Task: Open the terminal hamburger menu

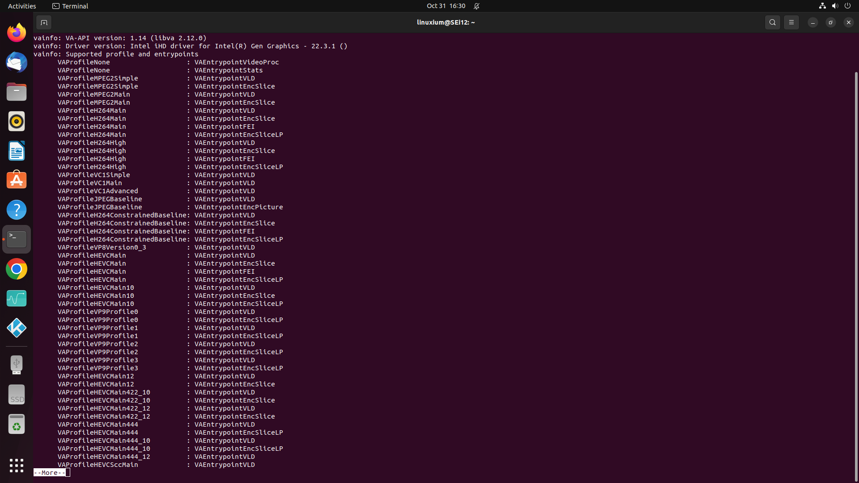Action: 791,22
